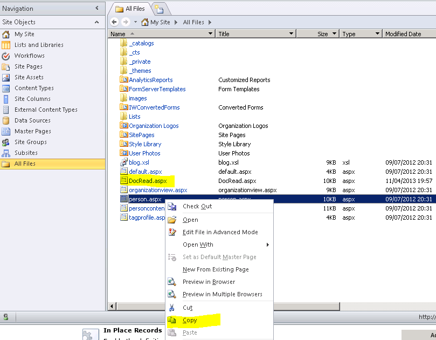The width and height of the screenshot is (436, 340).
Task: Open the AnalyticsReports folder
Action: point(150,80)
